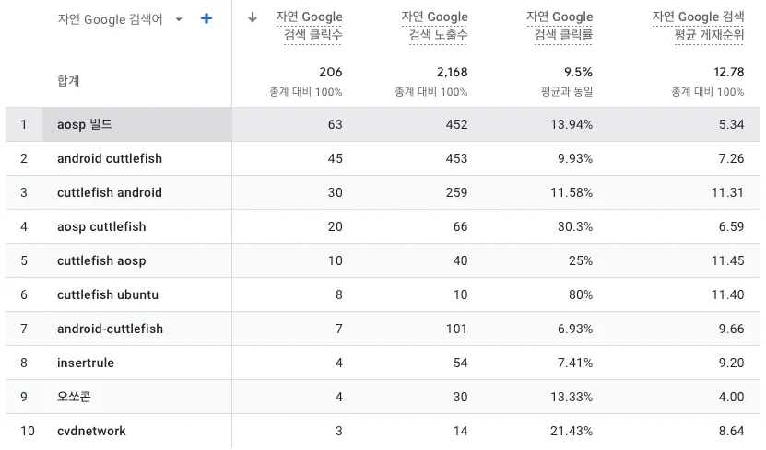Click the total clicks value 206
Screen dimensions: 766x450
point(331,72)
